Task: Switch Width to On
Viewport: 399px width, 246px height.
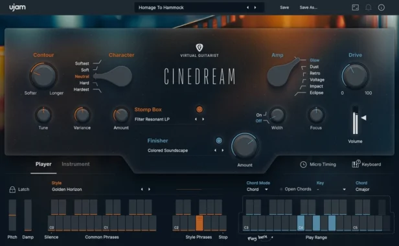Action: (x=259, y=115)
